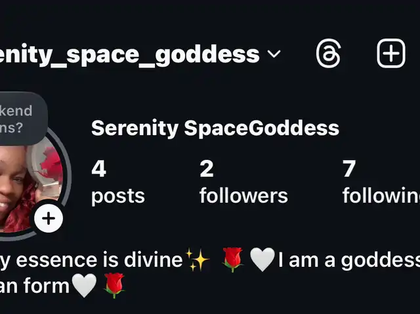Screen dimensions: 420x314
Task: Click the white heart after "form"
Action: pyautogui.click(x=85, y=286)
